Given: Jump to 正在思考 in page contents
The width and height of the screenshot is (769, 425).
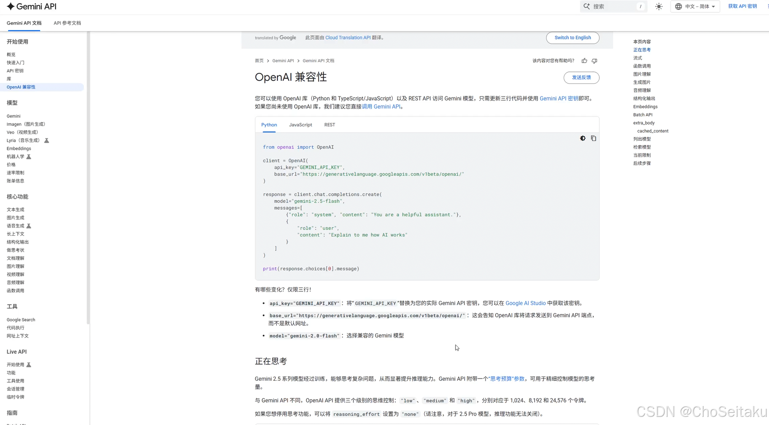Looking at the screenshot, I should tap(642, 50).
